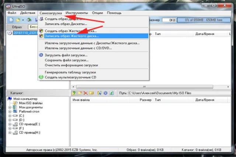The height and width of the screenshot is (157, 236).
Task: Open the Помощь menu
Action: click(114, 13)
